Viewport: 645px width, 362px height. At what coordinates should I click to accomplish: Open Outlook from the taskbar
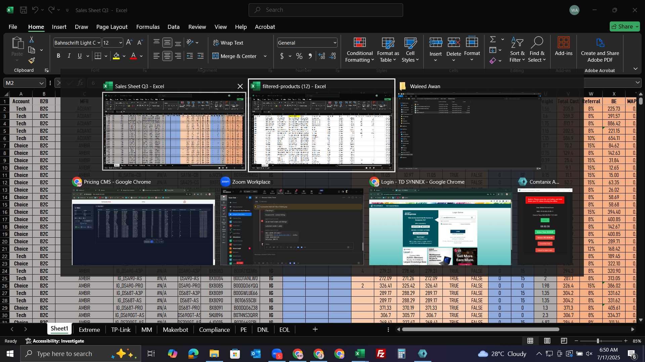(256, 354)
